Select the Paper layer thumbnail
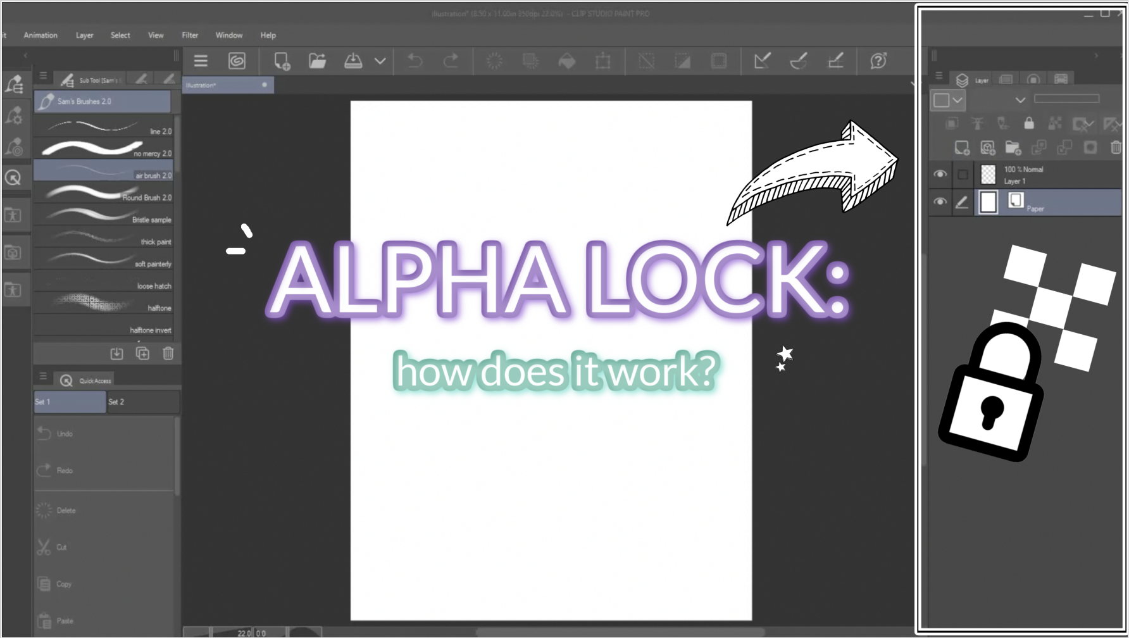 988,202
